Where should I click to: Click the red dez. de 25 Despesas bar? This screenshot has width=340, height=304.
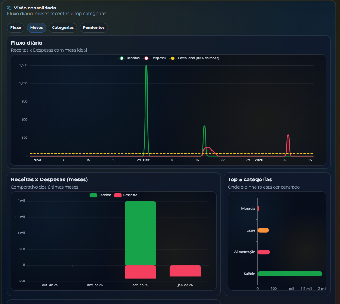pyautogui.click(x=140, y=272)
